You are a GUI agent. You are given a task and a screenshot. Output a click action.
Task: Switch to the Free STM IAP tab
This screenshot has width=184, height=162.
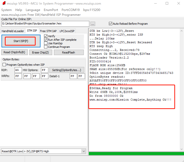tap(48, 31)
